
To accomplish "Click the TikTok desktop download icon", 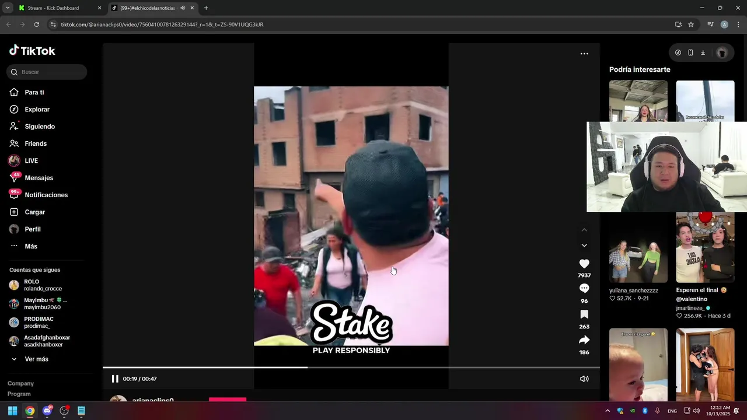I will (703, 52).
